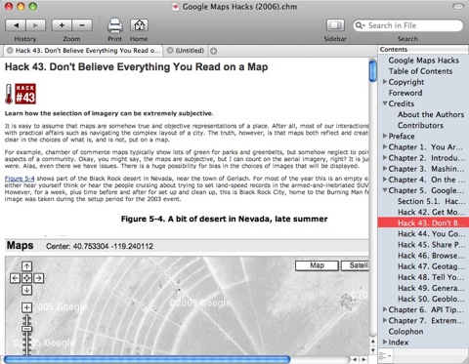Pan the map right
Screen dimensions: 469x364
coord(39,278)
